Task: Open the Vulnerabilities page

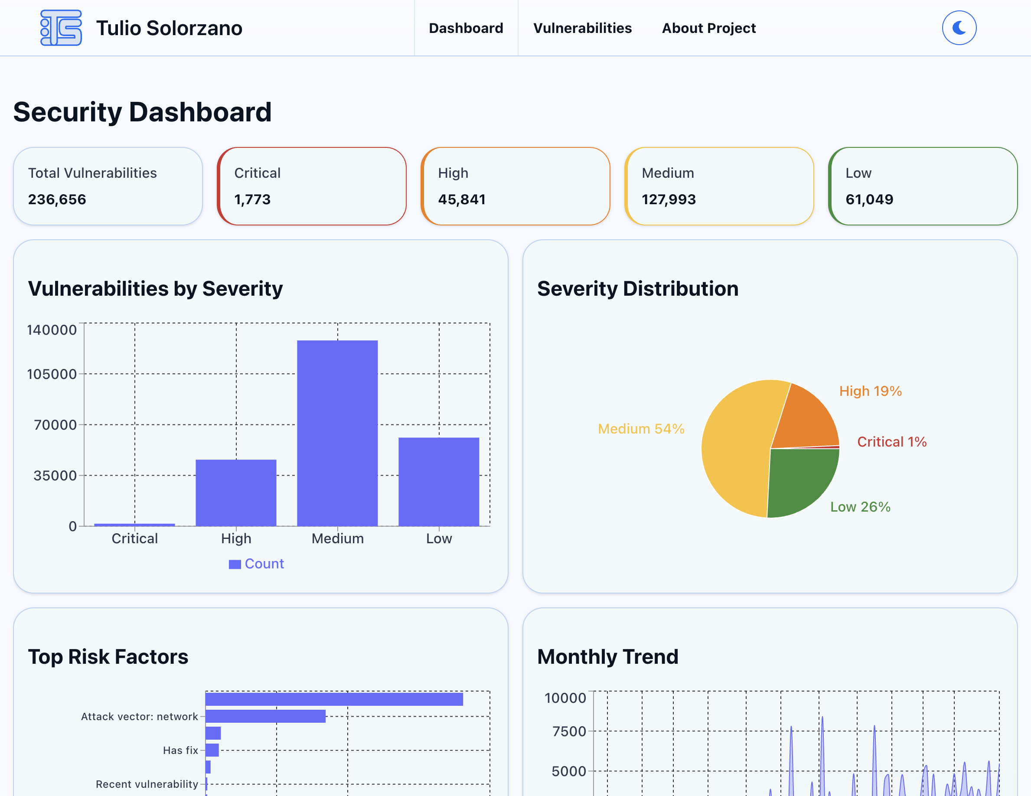Action: tap(583, 28)
